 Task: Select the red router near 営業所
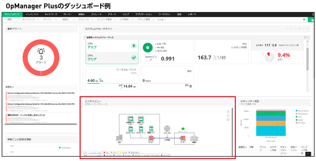183,138
